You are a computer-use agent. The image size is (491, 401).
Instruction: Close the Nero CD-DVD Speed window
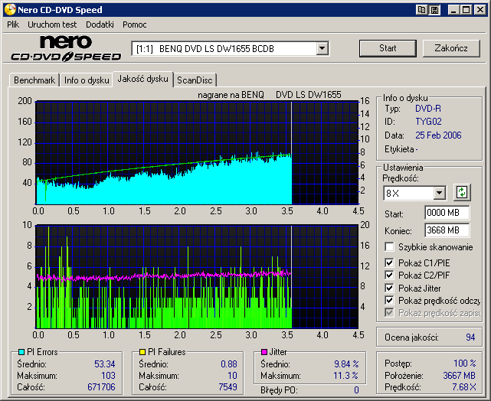pos(480,10)
